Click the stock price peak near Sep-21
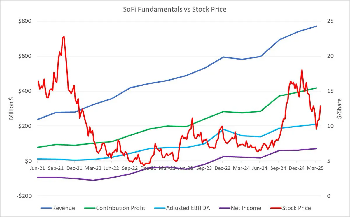The width and height of the screenshot is (350, 217). pyautogui.click(x=63, y=37)
